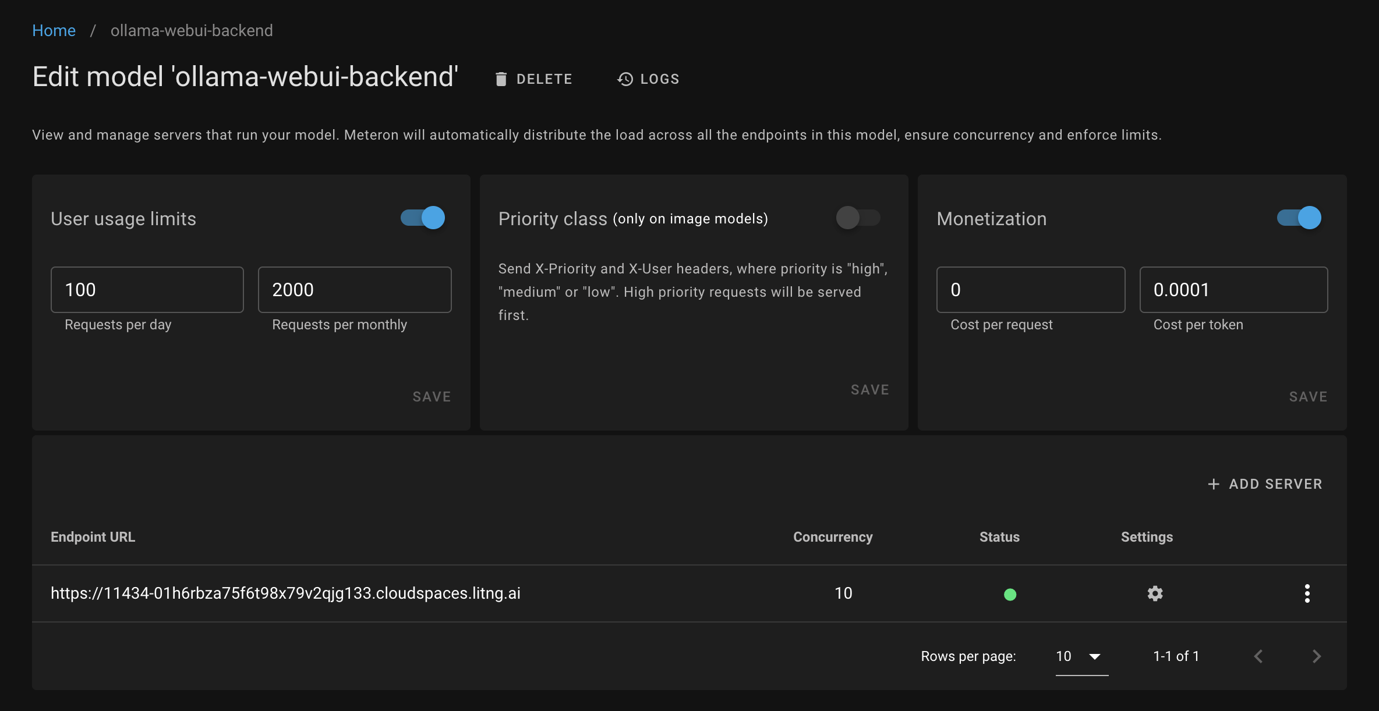Viewport: 1379px width, 711px height.
Task: Click the Cost per token field
Action: click(1233, 290)
